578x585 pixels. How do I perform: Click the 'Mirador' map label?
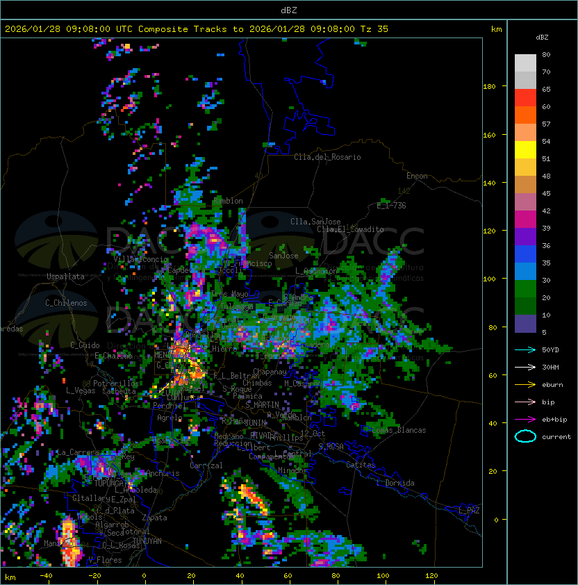(293, 470)
